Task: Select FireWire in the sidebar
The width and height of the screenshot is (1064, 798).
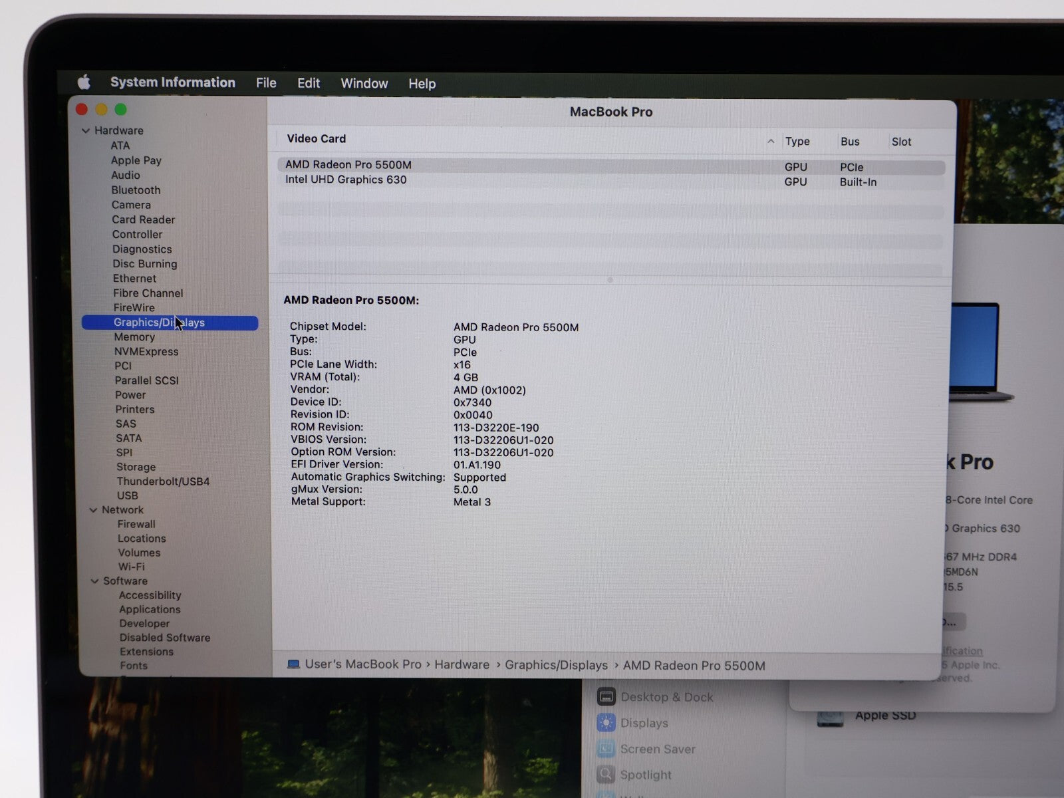Action: [134, 308]
